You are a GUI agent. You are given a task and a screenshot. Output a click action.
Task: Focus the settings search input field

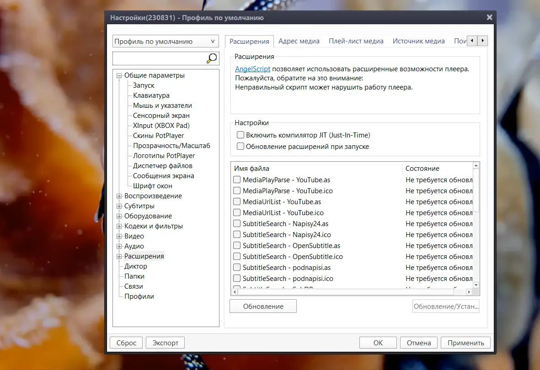click(159, 58)
